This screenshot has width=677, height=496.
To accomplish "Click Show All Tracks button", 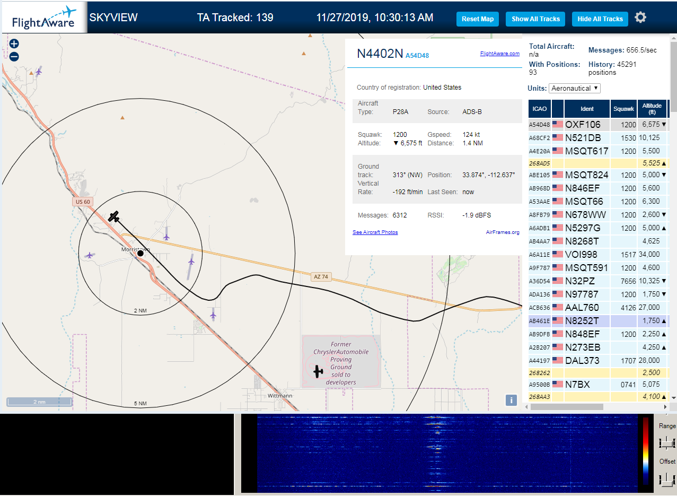I will point(535,19).
